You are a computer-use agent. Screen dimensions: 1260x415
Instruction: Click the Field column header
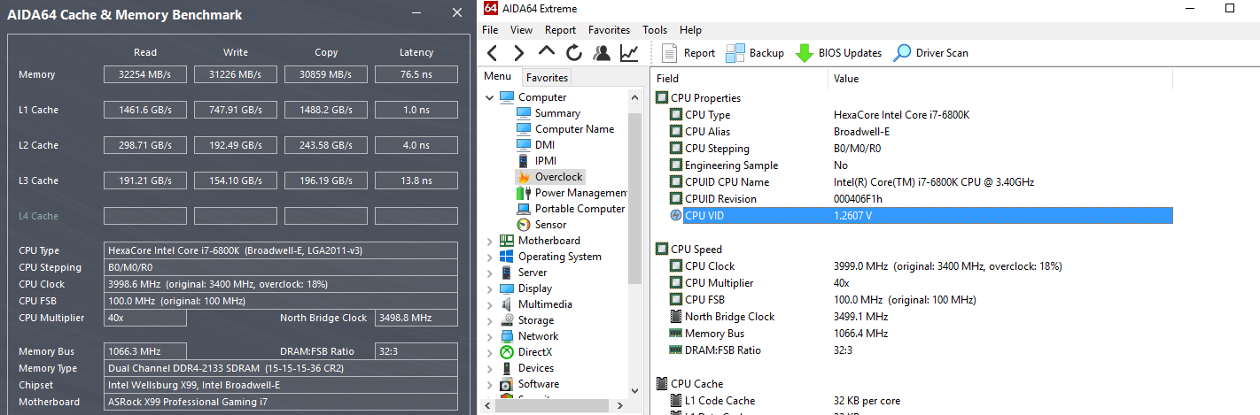(x=740, y=79)
